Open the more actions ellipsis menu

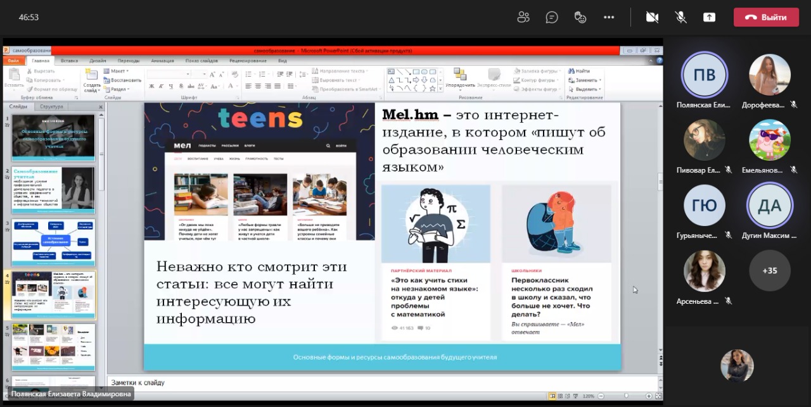pyautogui.click(x=609, y=17)
